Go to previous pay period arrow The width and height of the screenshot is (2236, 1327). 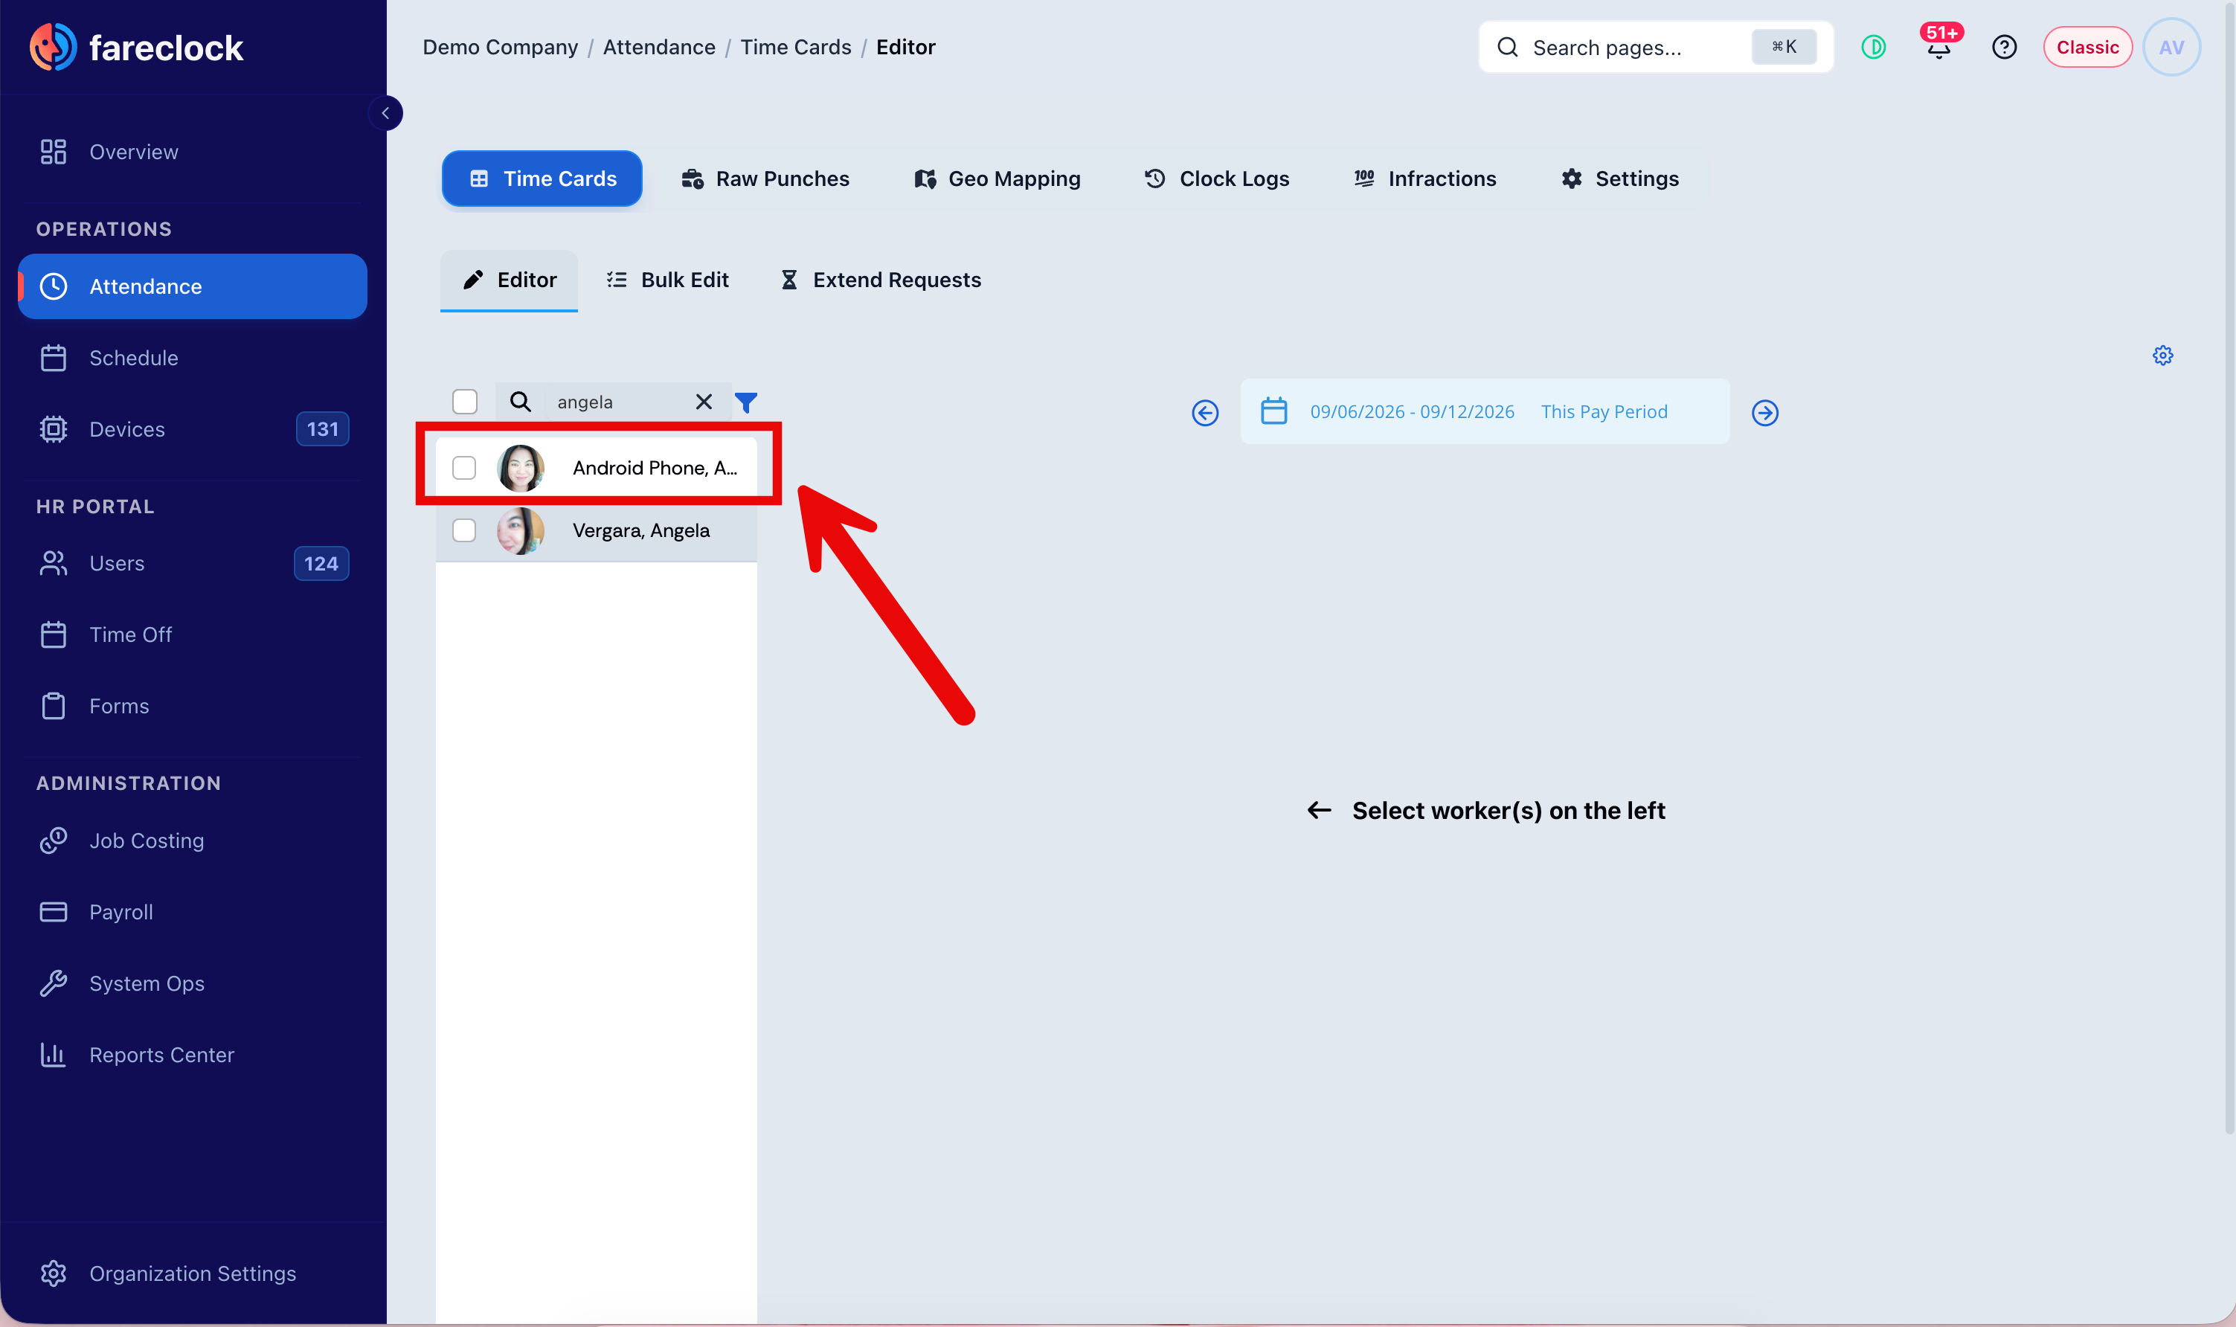1204,412
